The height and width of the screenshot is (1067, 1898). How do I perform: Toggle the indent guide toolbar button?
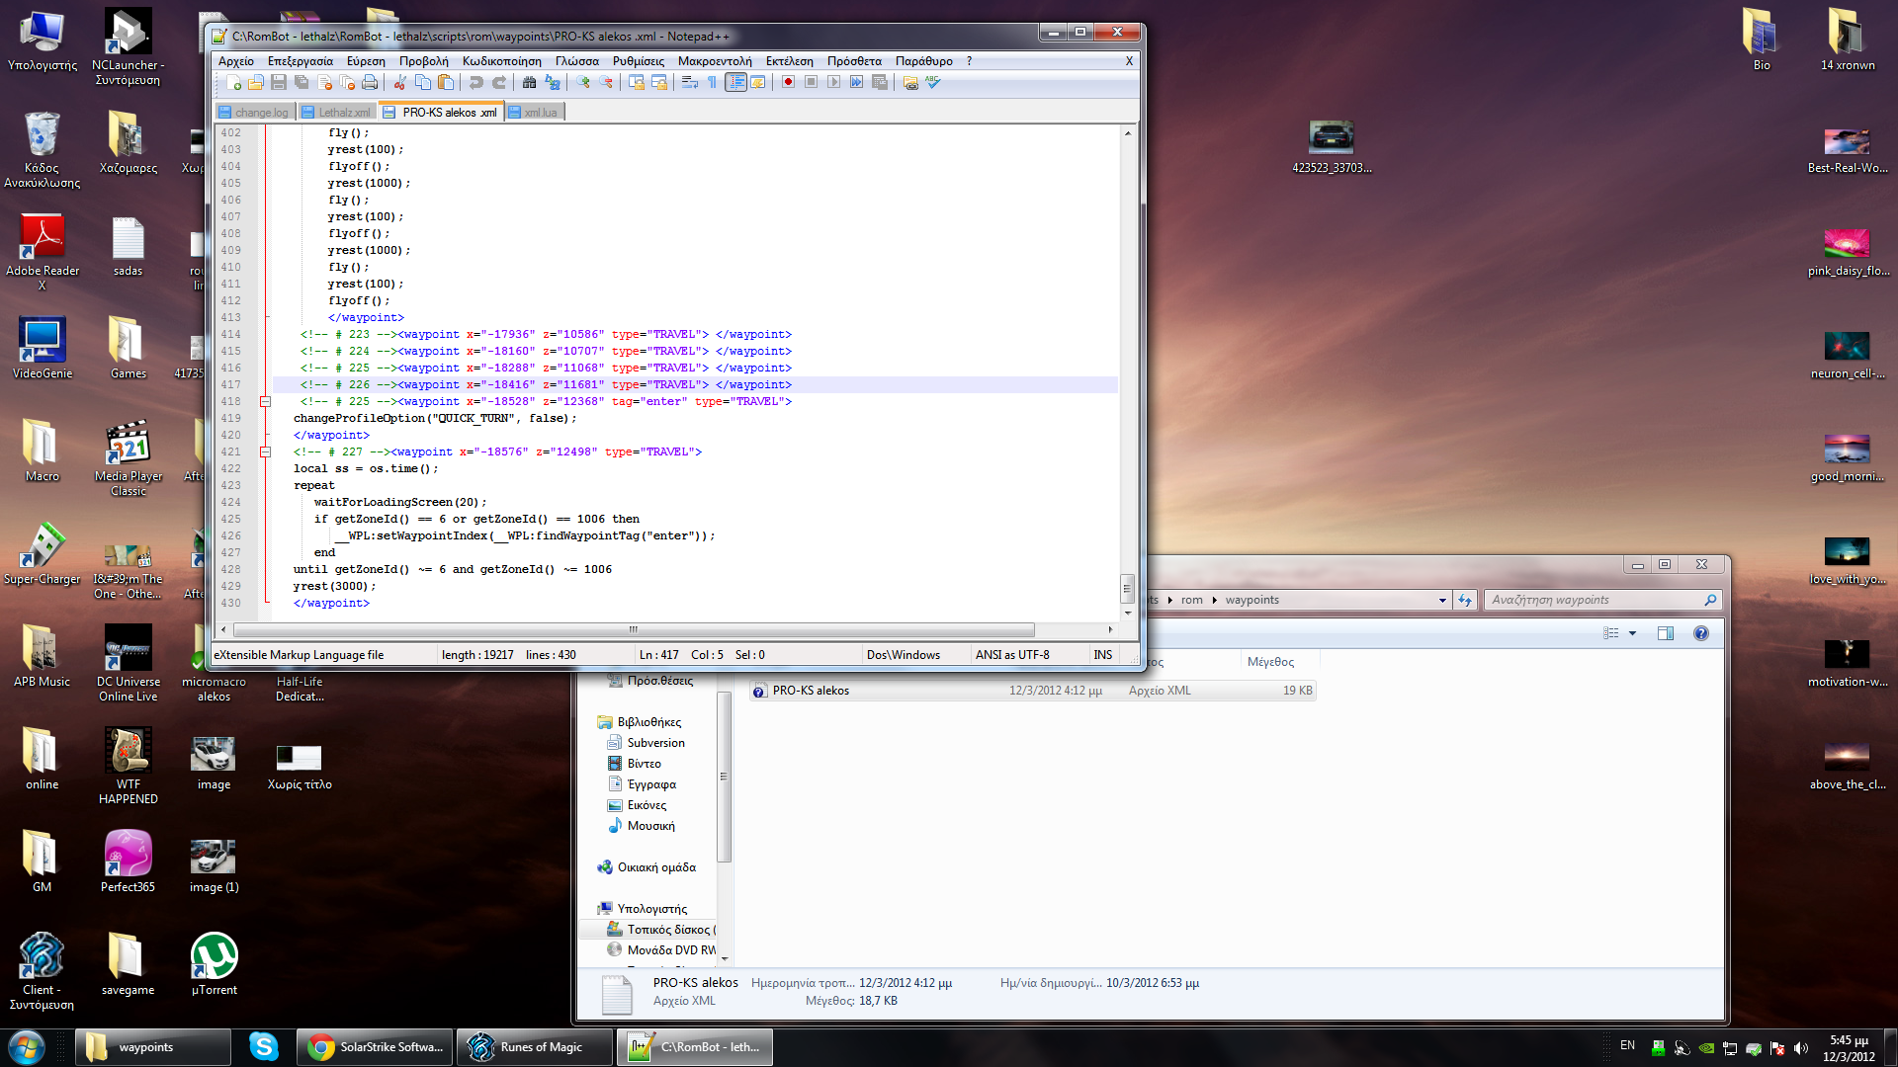[x=735, y=83]
